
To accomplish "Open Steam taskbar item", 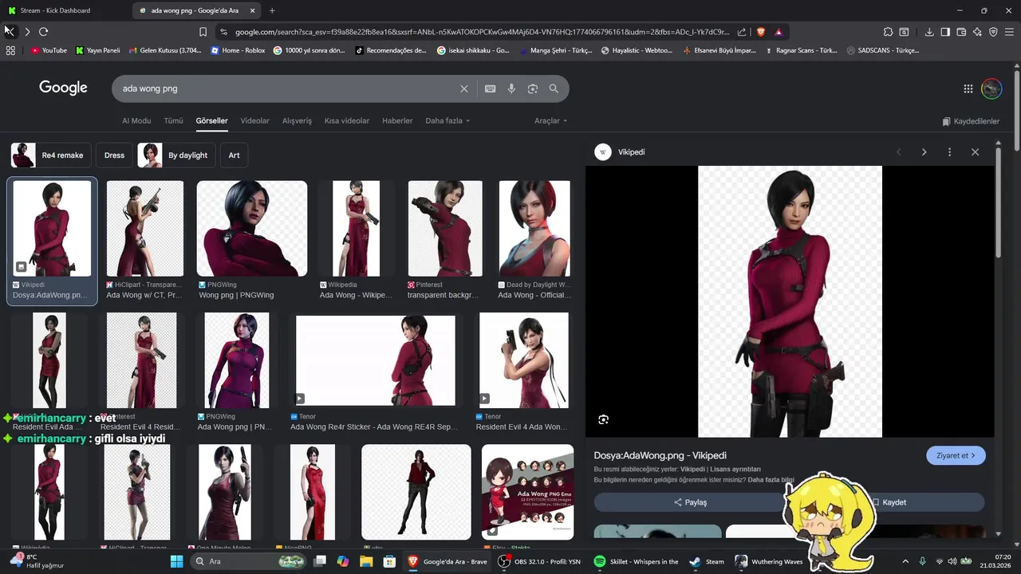I will (x=707, y=561).
